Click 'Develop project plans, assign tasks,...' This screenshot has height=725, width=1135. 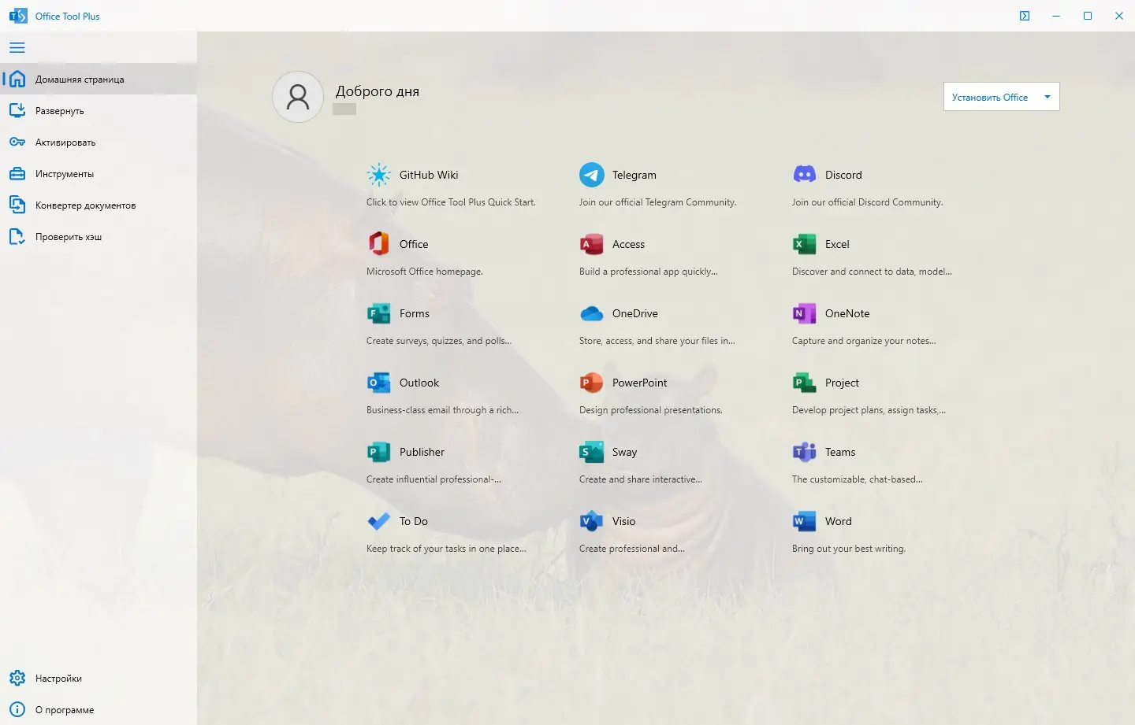click(869, 410)
